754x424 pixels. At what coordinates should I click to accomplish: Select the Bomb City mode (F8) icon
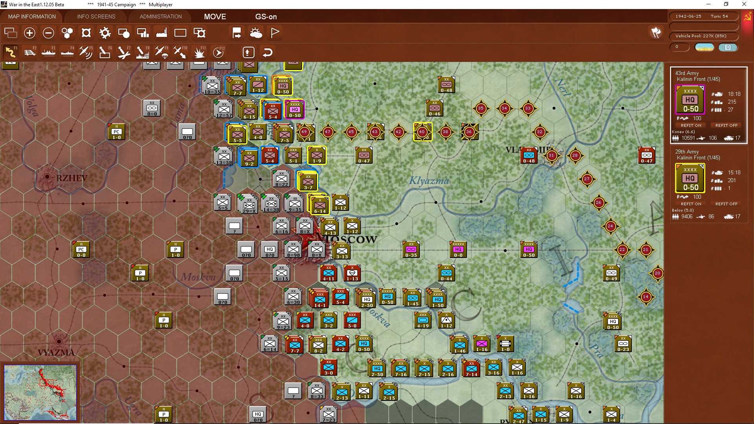point(143,52)
